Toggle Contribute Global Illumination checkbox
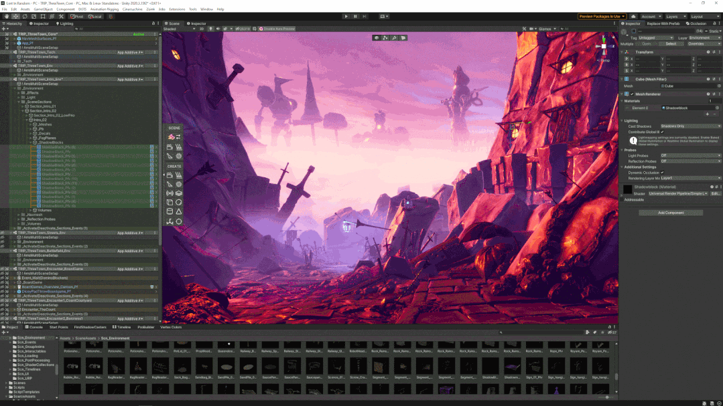 662,132
